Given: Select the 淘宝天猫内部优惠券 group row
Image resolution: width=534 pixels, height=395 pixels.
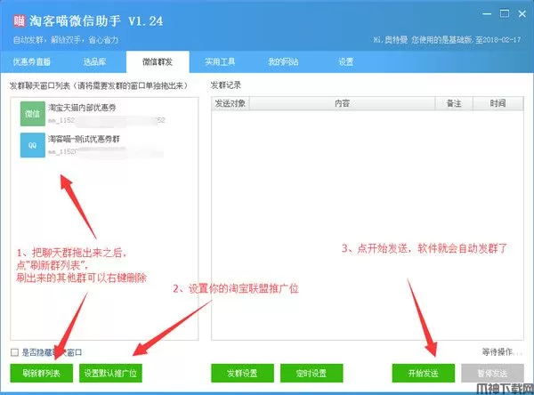Looking at the screenshot, I should [104, 114].
